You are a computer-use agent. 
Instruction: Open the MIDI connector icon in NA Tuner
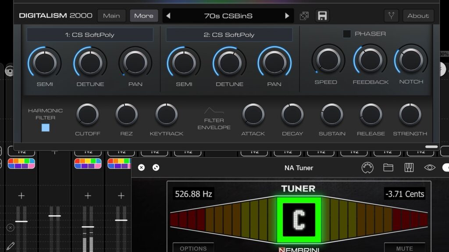(367, 168)
